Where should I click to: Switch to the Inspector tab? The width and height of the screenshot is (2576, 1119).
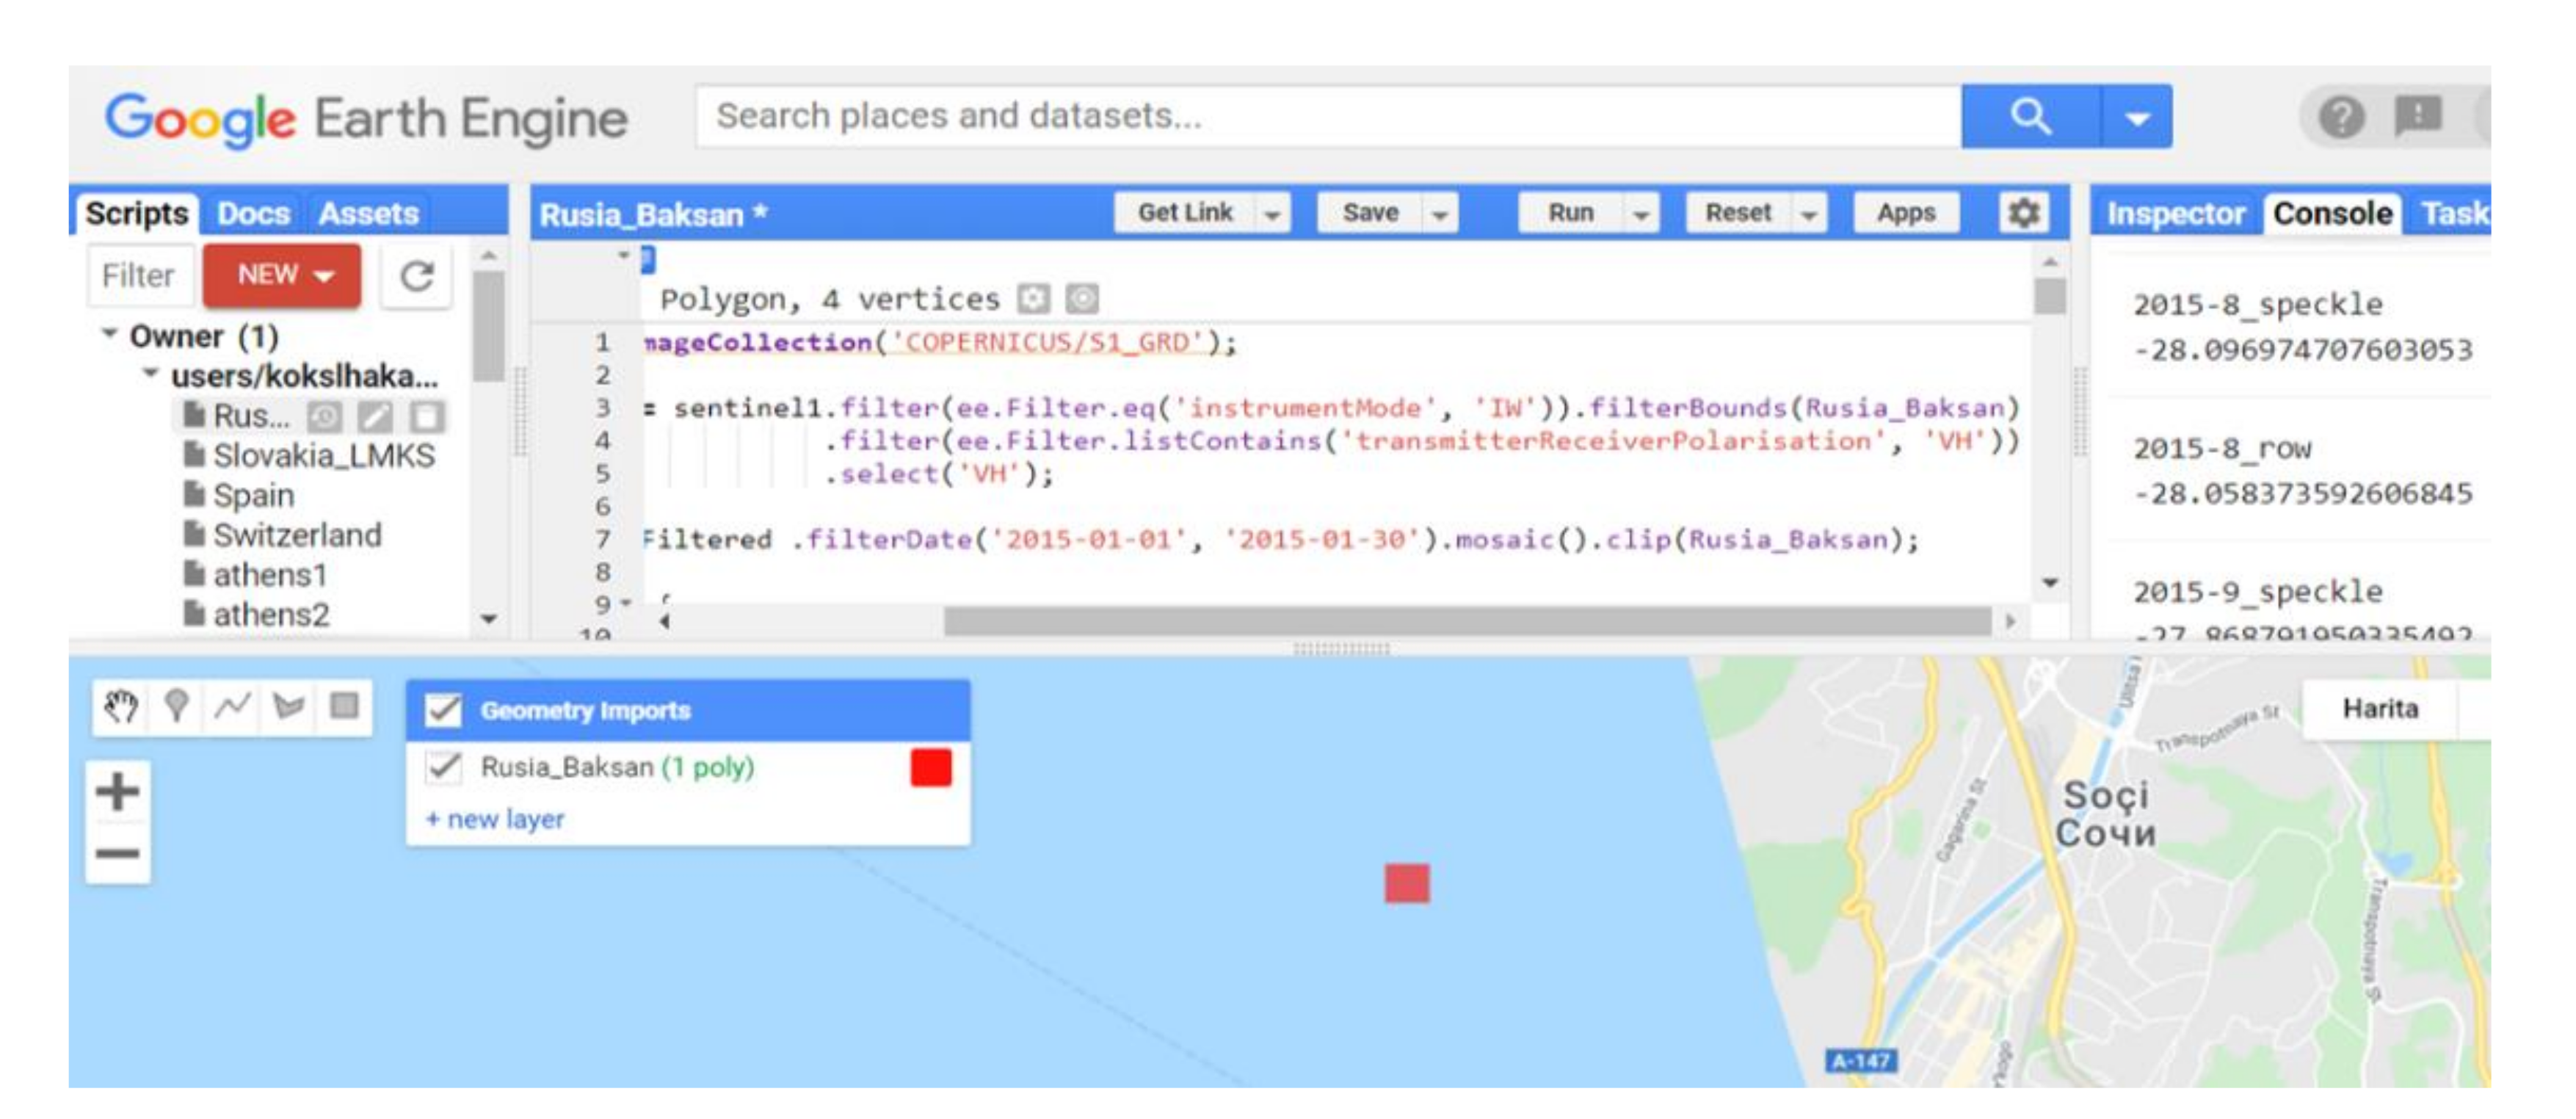pos(2175,213)
